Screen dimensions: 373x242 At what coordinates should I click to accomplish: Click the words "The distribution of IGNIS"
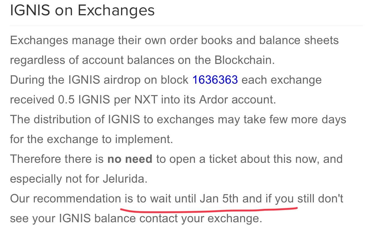click(x=75, y=120)
